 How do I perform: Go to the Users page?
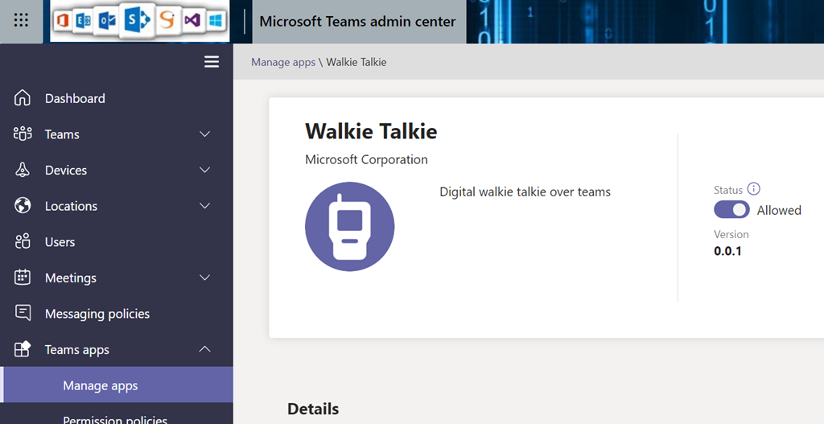[60, 242]
